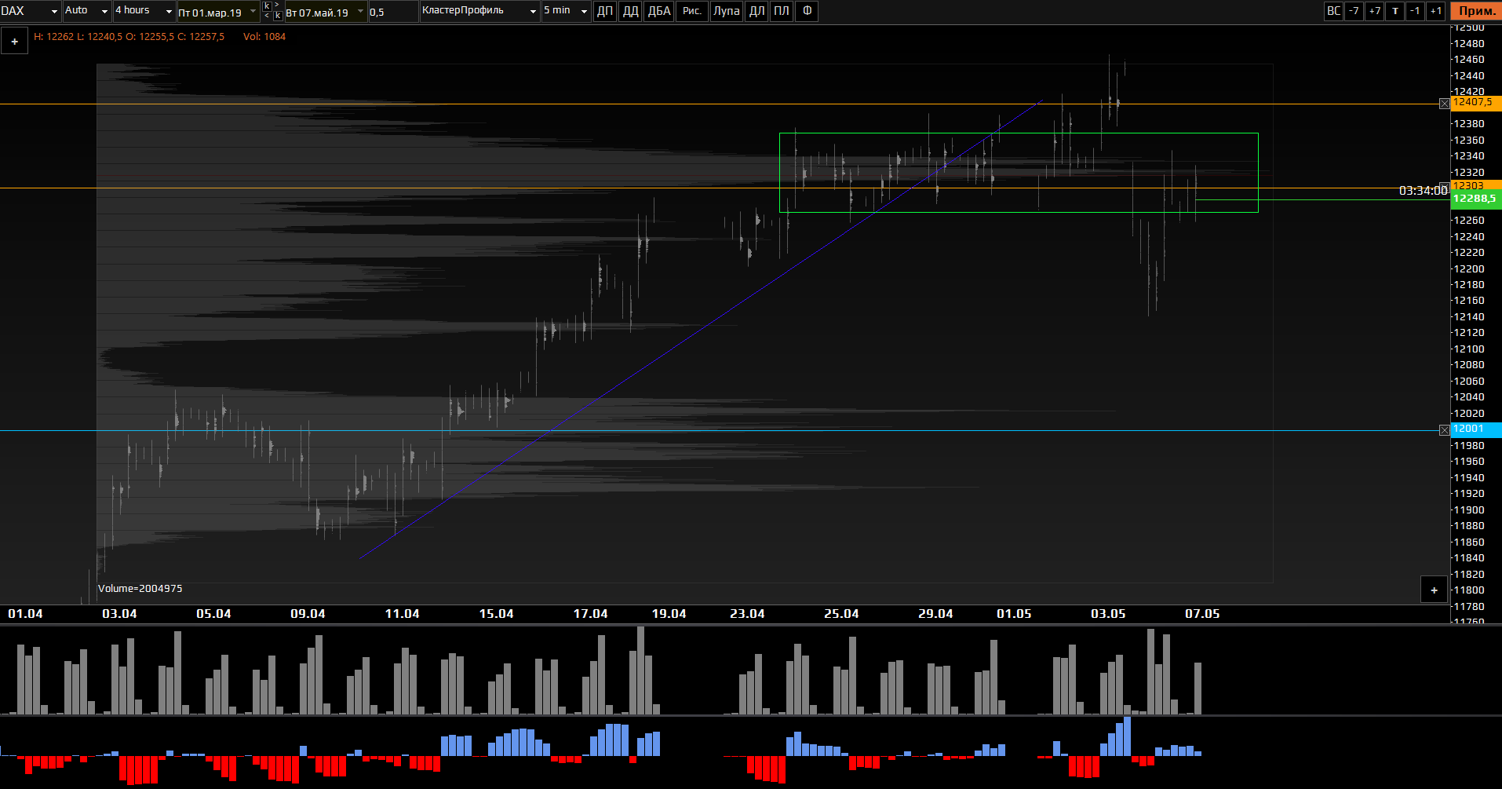The height and width of the screenshot is (789, 1502).
Task: Click the plus button at bottom-right of chart
Action: (1434, 590)
